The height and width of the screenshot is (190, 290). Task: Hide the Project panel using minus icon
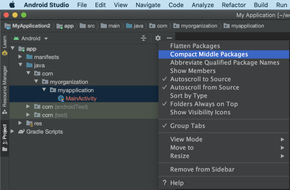[169, 38]
